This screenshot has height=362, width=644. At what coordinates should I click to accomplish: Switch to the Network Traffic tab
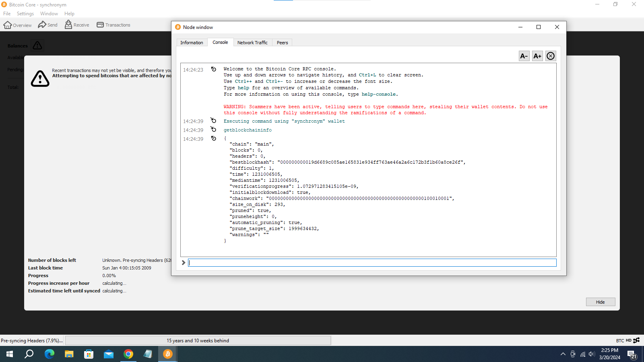click(252, 43)
